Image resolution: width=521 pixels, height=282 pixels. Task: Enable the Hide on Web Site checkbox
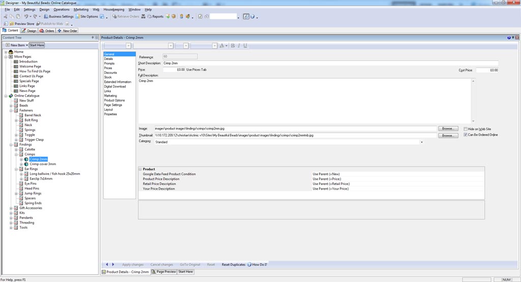click(x=466, y=129)
